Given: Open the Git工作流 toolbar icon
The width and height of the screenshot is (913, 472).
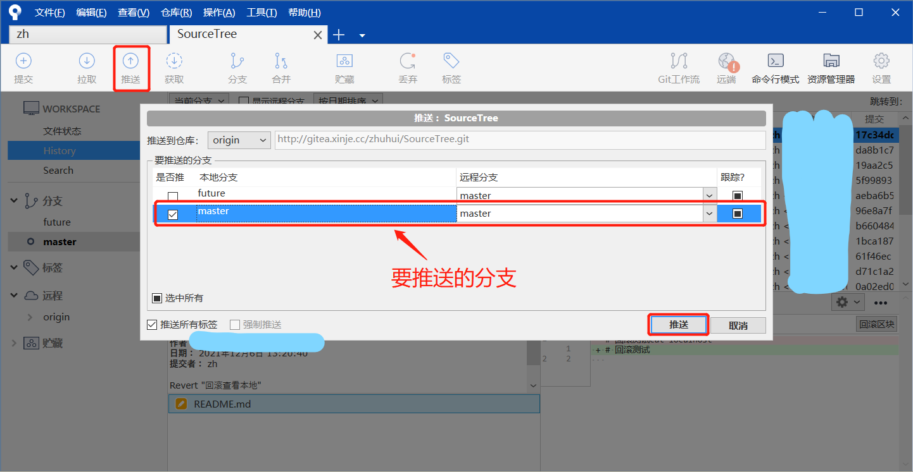Looking at the screenshot, I should tap(679, 61).
